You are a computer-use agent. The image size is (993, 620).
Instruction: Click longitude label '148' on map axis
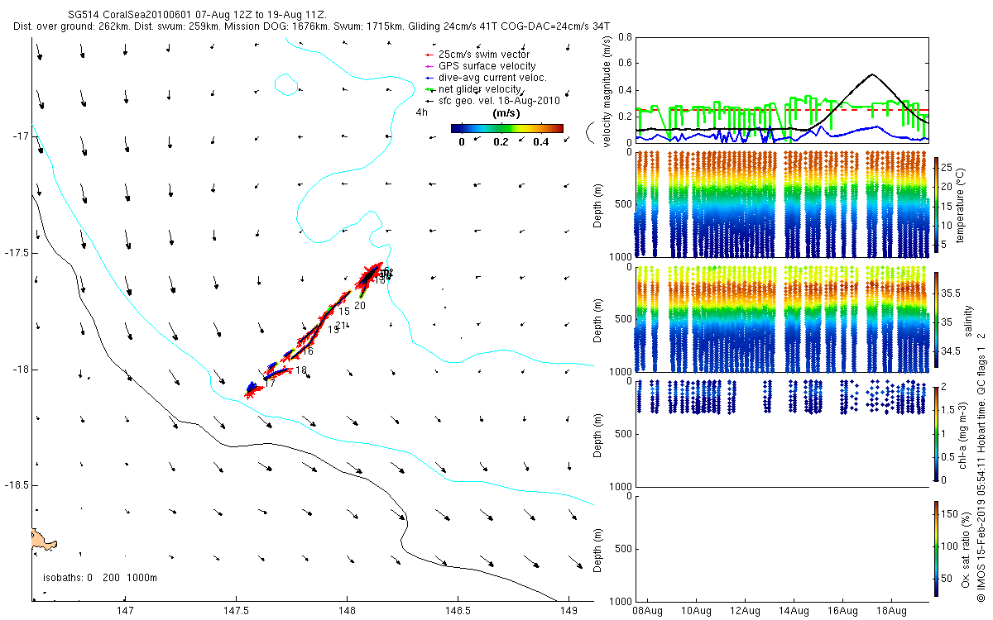(x=347, y=612)
